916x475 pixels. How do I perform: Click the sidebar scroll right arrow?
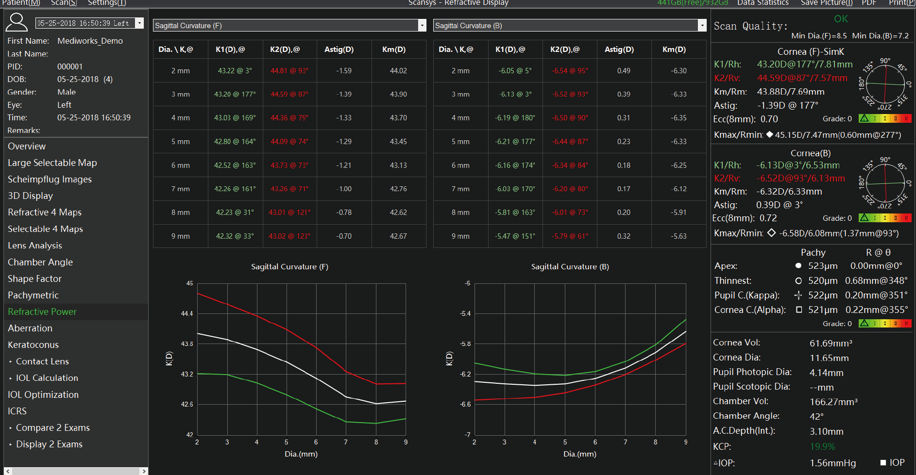(x=144, y=471)
